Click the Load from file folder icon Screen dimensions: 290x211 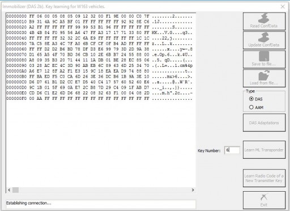[x=264, y=75]
